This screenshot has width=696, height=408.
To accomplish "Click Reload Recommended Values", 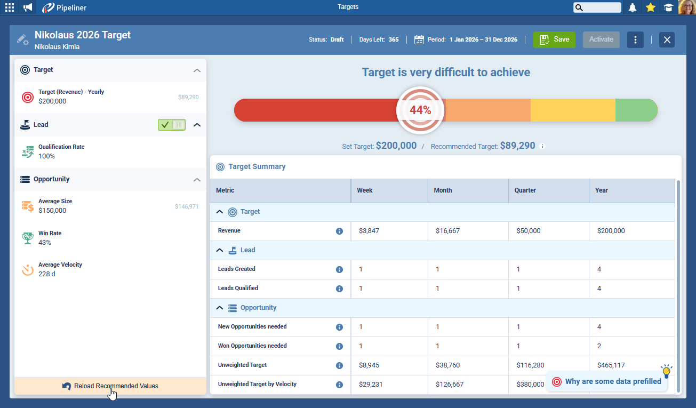I will (x=110, y=386).
